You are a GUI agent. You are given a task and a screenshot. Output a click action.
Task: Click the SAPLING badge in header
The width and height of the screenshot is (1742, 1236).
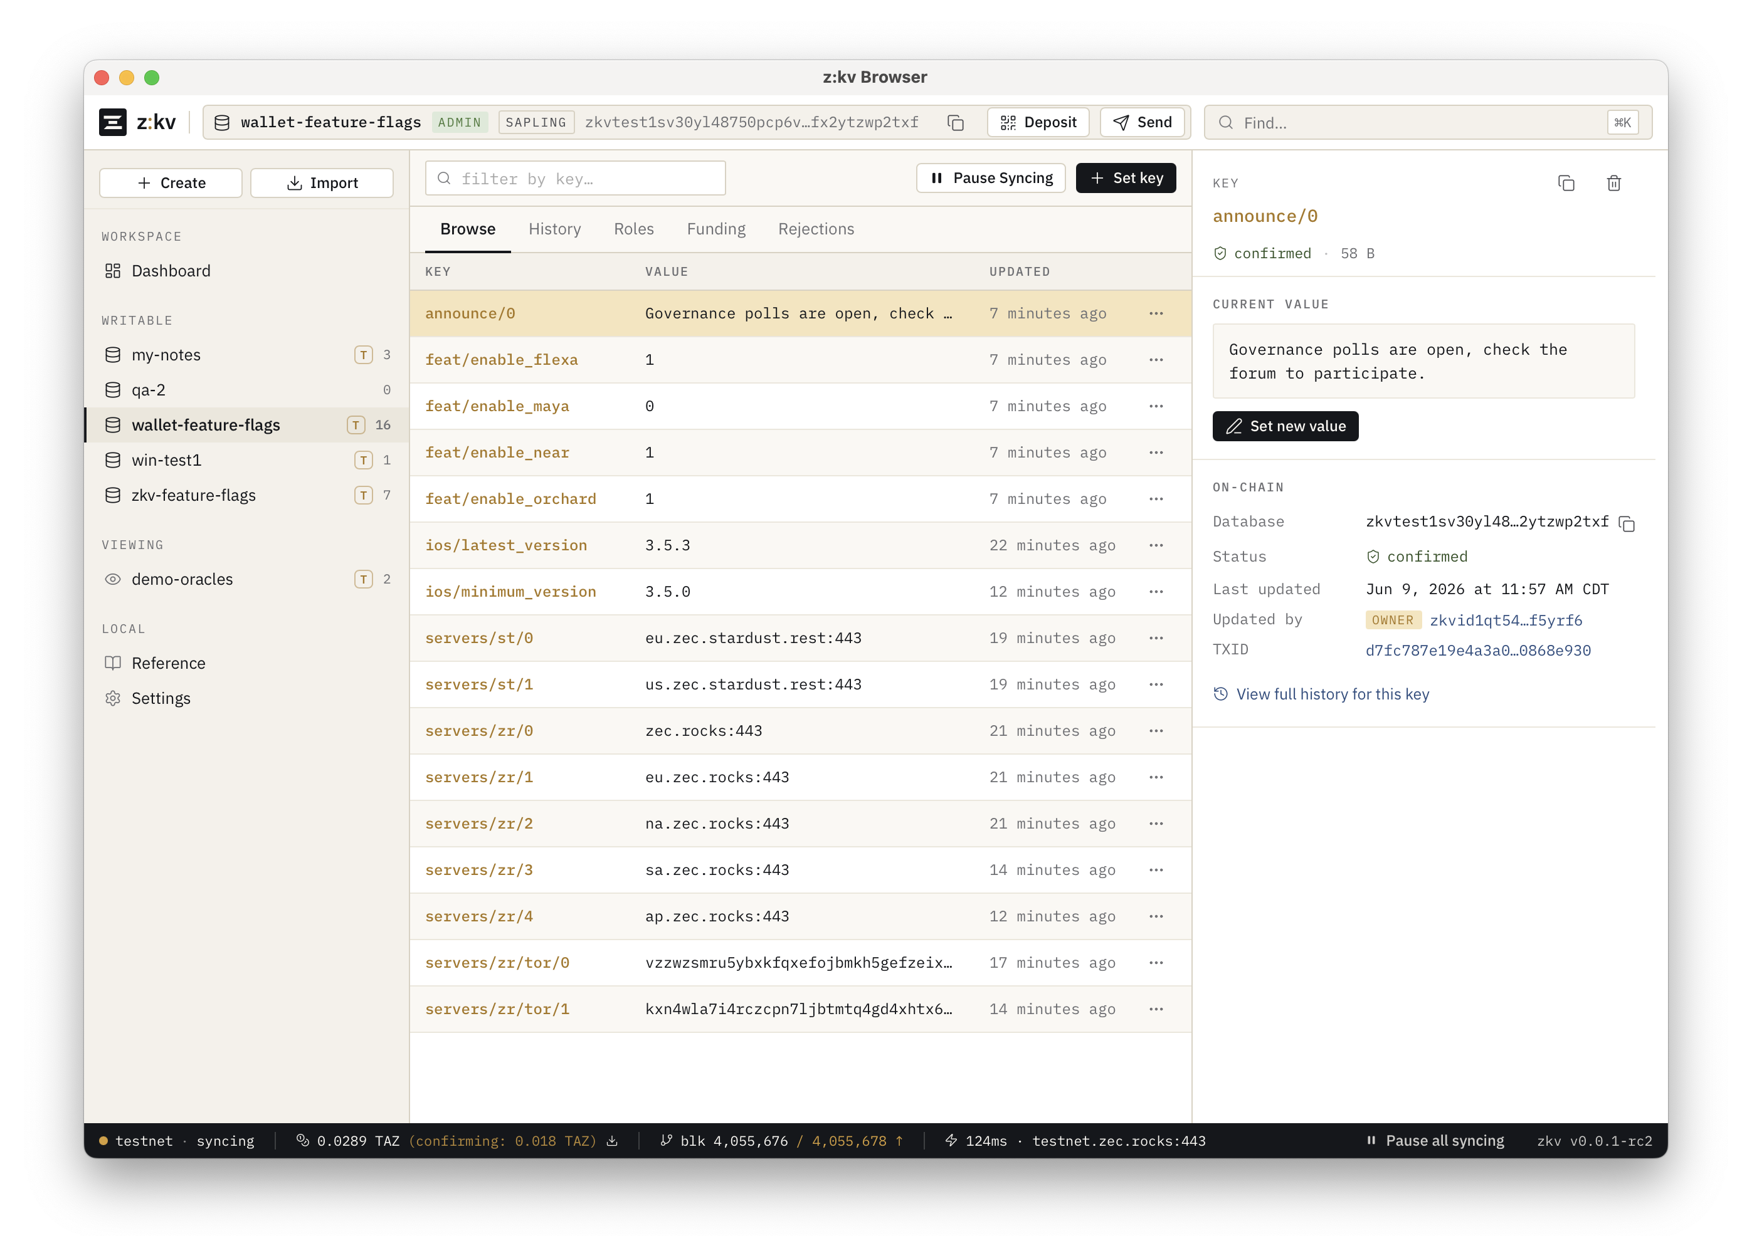tap(536, 123)
